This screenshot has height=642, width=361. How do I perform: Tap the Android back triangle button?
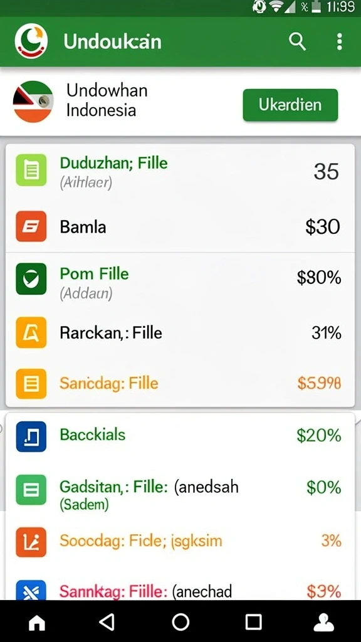[x=107, y=623]
